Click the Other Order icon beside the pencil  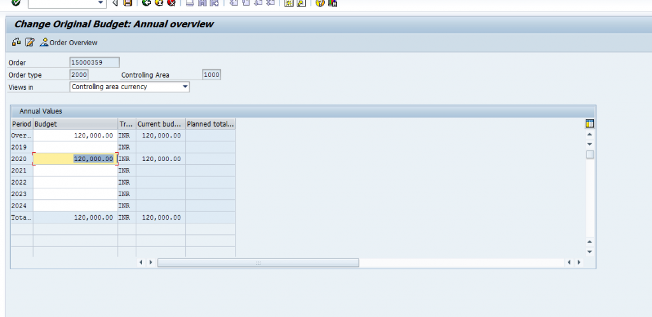(x=17, y=42)
